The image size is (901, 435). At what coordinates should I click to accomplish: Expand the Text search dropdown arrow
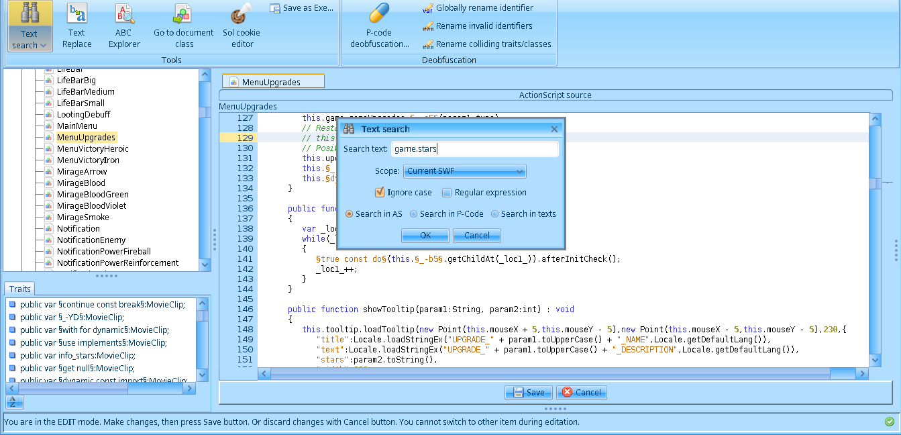click(x=44, y=46)
